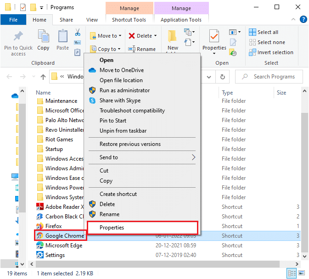The image size is (309, 279).
Task: Open the Help question mark icon
Action: click(303, 19)
